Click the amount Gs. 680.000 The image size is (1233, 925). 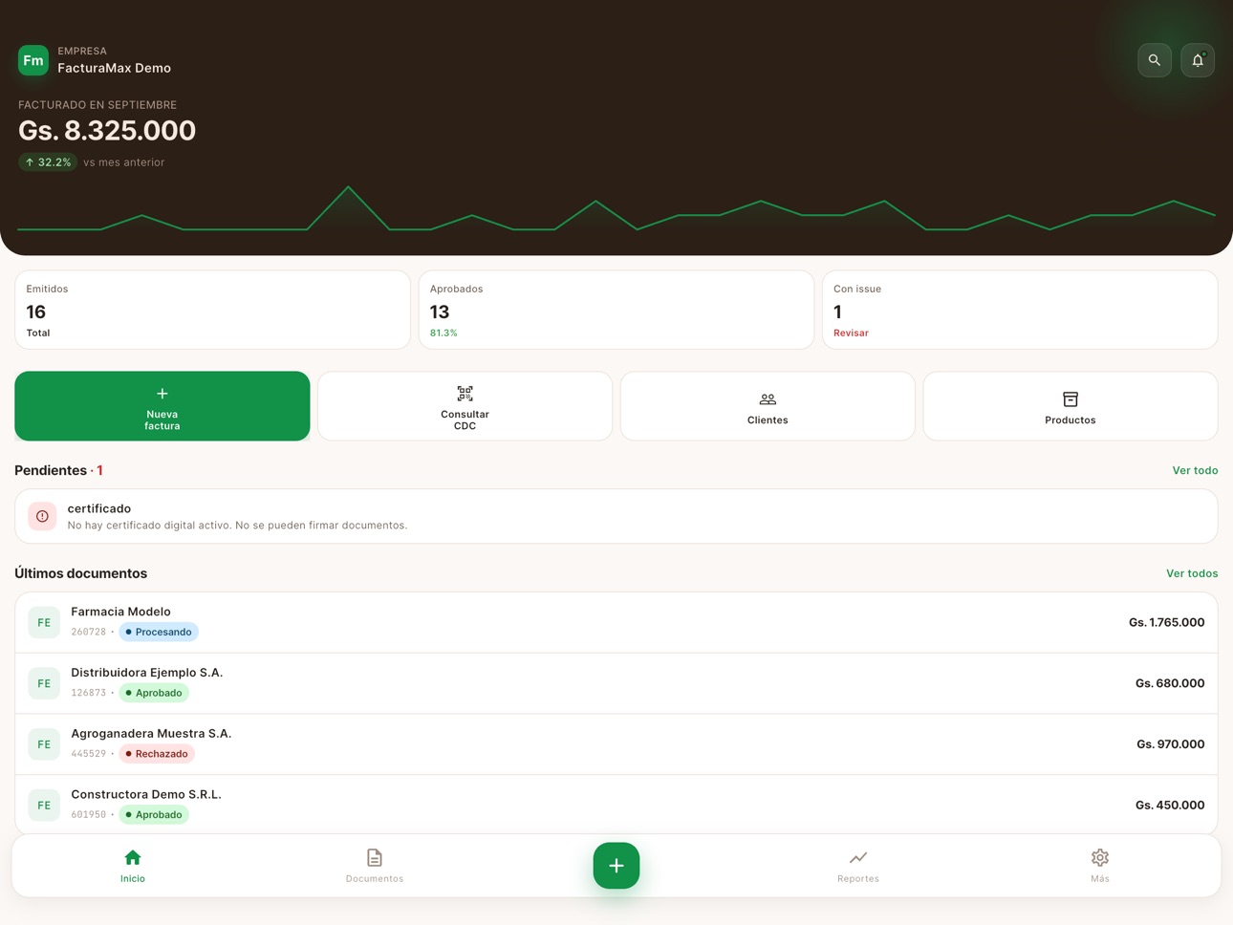coord(1170,683)
